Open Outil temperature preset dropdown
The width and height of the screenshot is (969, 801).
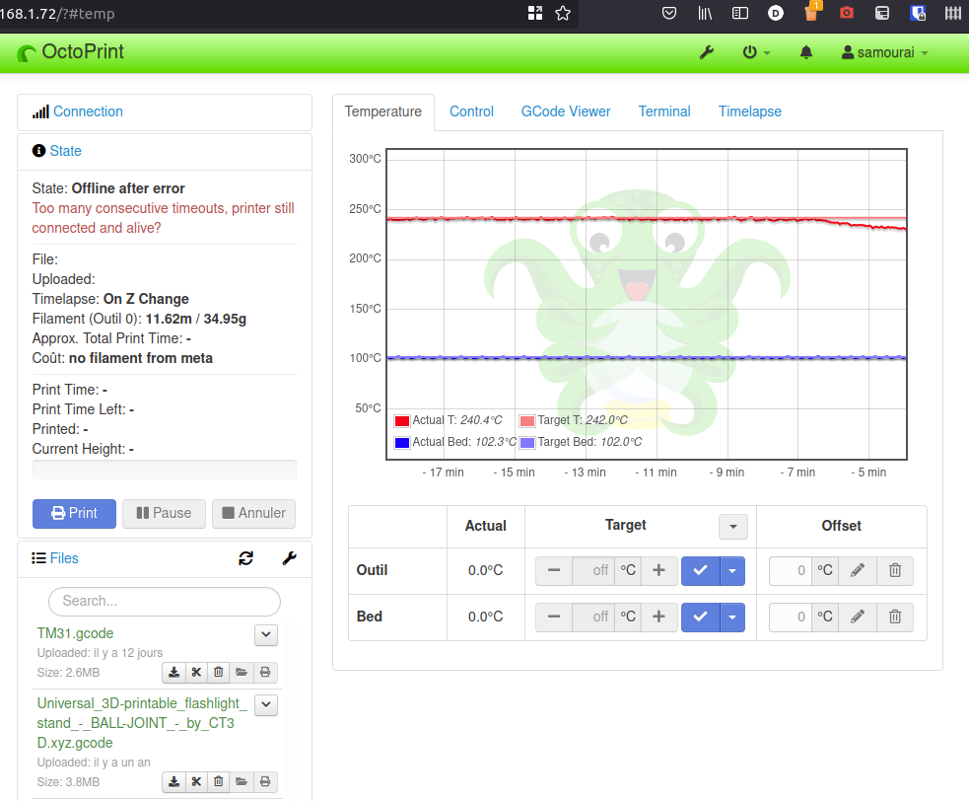732,570
